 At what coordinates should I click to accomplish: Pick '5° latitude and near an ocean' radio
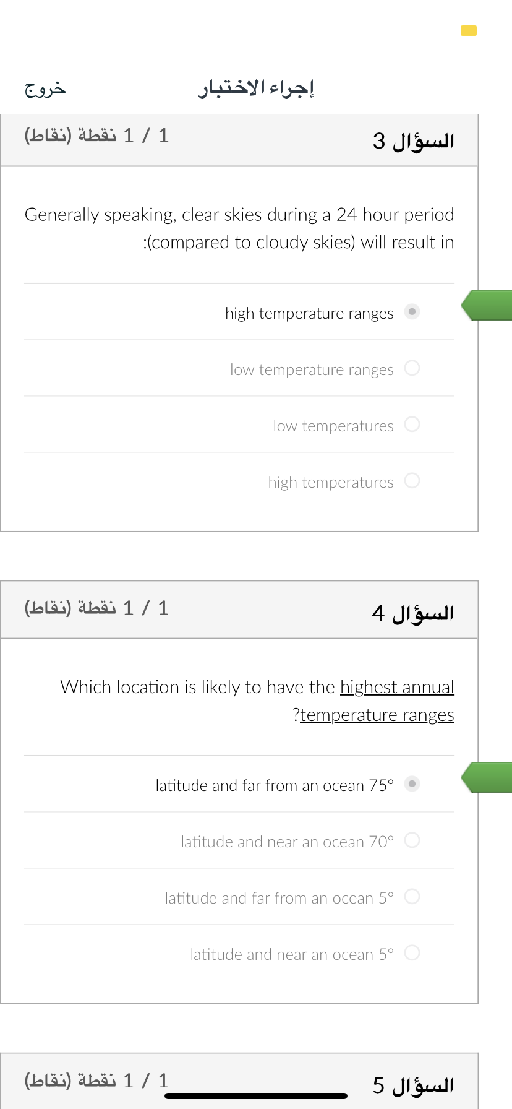click(x=412, y=952)
